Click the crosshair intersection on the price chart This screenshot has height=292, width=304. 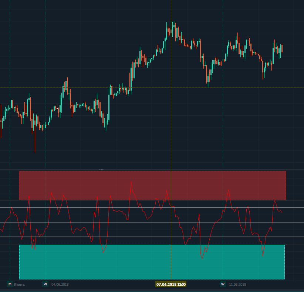click(x=171, y=87)
